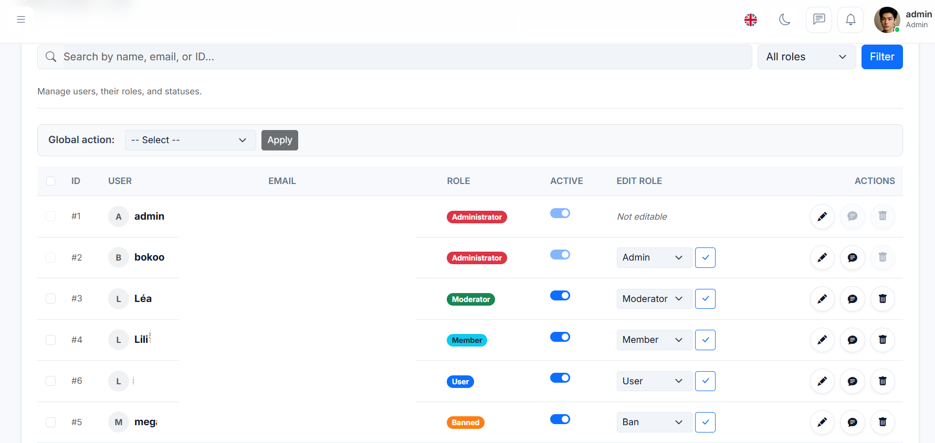Screen dimensions: 935x443
Task: Click the ROLE column header
Action: point(458,181)
